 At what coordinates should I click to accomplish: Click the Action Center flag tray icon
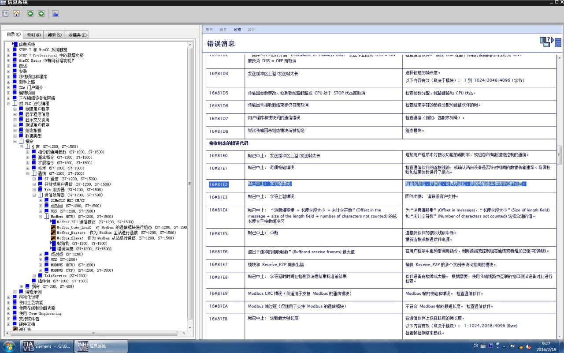pyautogui.click(x=512, y=346)
